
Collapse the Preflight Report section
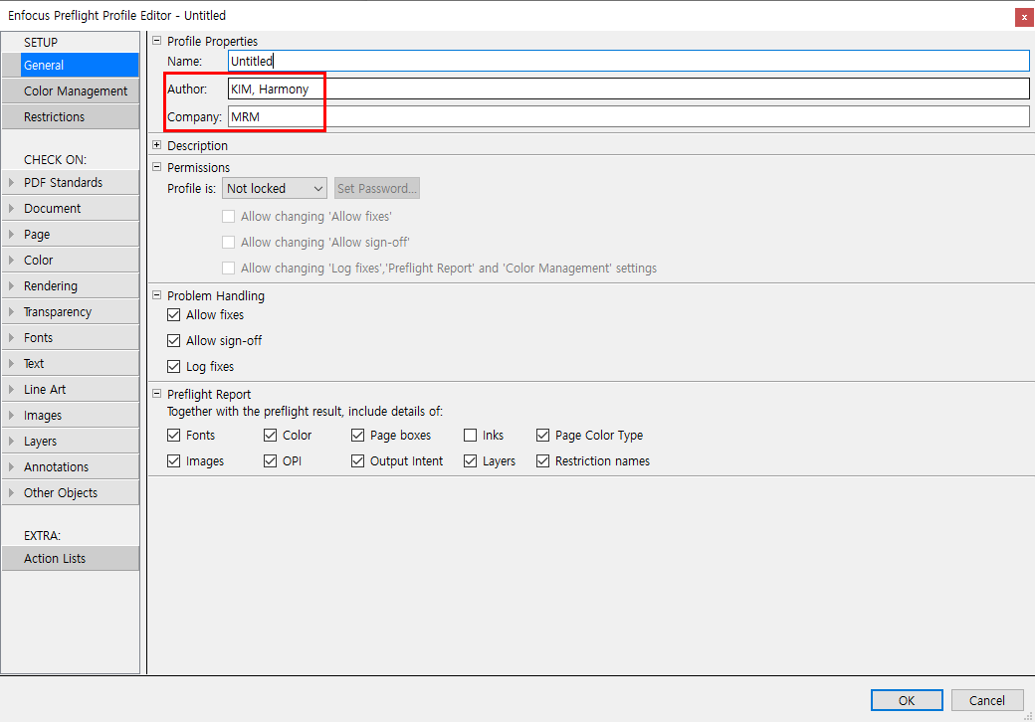click(x=156, y=394)
